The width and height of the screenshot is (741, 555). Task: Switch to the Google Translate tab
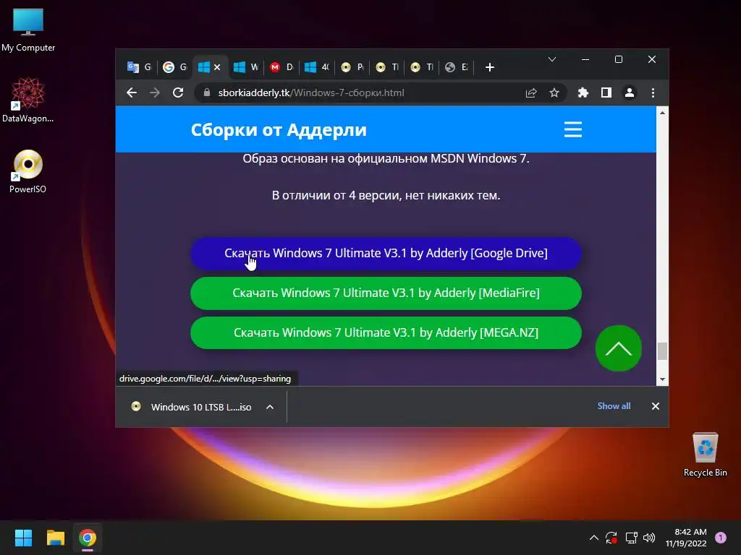(x=140, y=67)
